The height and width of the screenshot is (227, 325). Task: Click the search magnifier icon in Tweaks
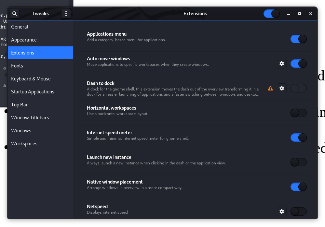point(15,14)
